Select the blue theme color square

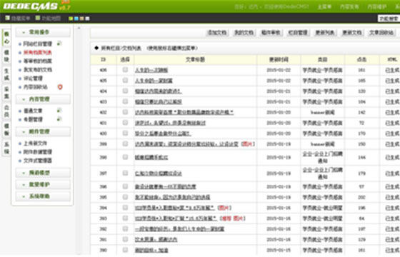[x=76, y=19]
